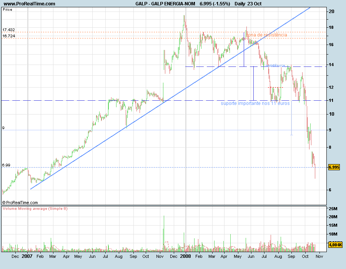This screenshot has height=269, width=346.
Task: Select the 6.99 level label on left
Action: pos(6,165)
